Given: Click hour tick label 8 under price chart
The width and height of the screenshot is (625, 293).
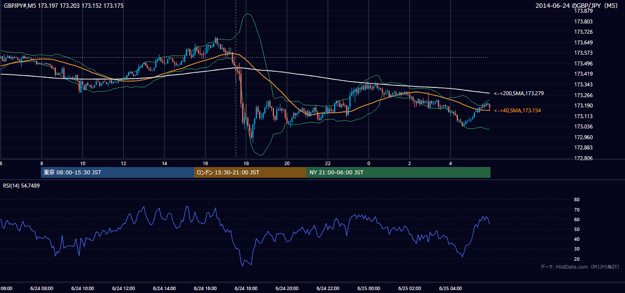Looking at the screenshot, I should (x=42, y=164).
